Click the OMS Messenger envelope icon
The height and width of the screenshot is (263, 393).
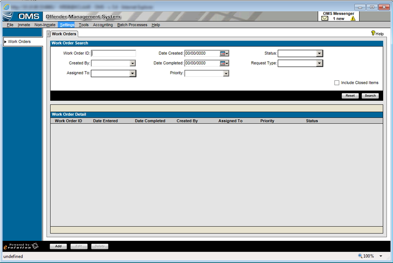325,19
